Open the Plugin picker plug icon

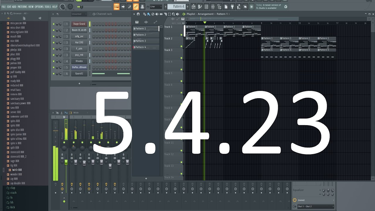[x=232, y=6]
